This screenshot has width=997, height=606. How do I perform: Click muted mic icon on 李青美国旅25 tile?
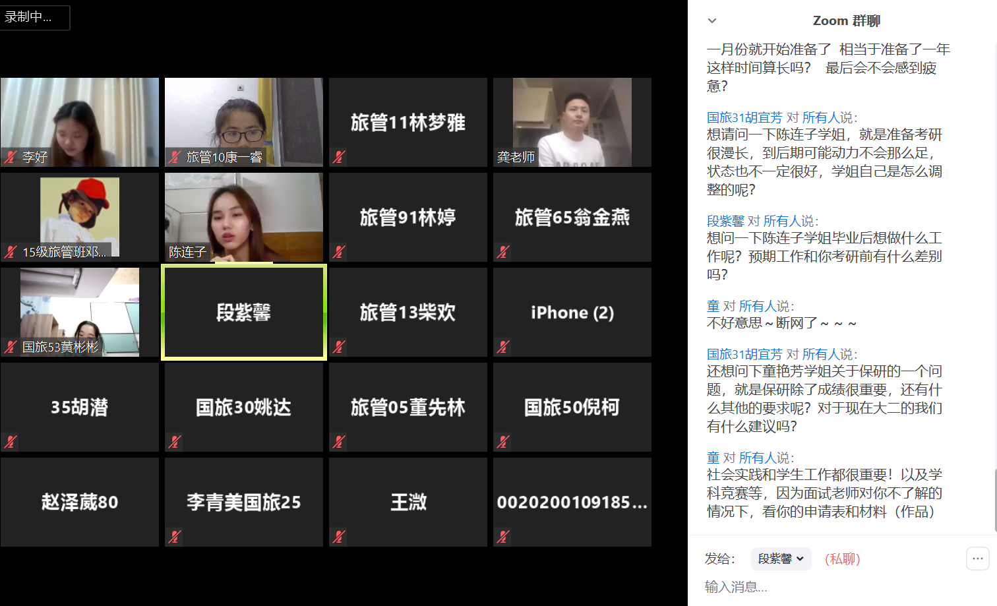[x=175, y=537]
